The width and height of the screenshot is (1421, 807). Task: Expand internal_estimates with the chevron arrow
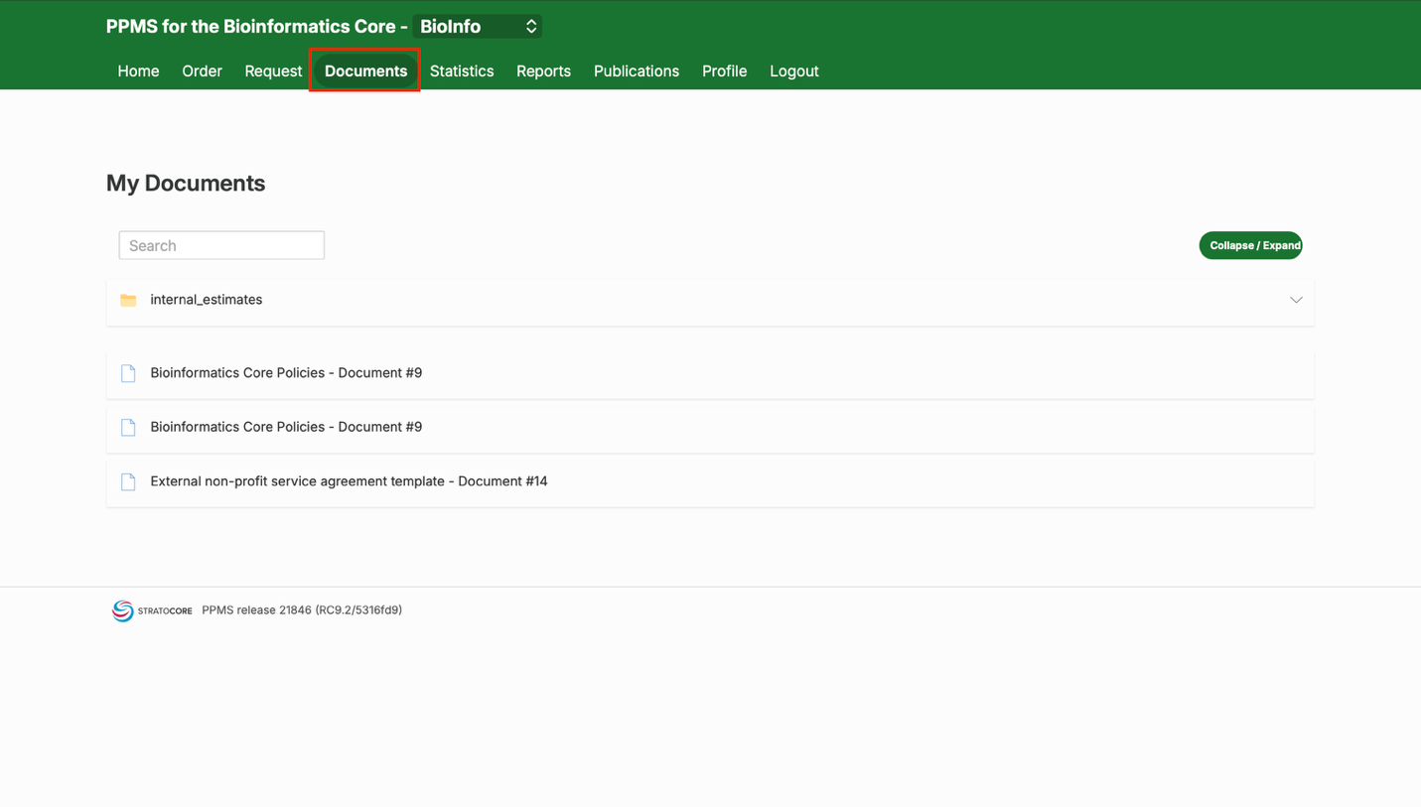1296,300
